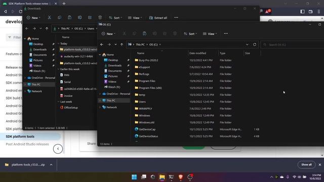
Task: Open terminal app from taskbar
Action: [171, 177]
